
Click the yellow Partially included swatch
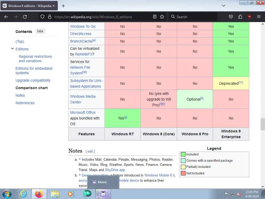tap(183, 167)
